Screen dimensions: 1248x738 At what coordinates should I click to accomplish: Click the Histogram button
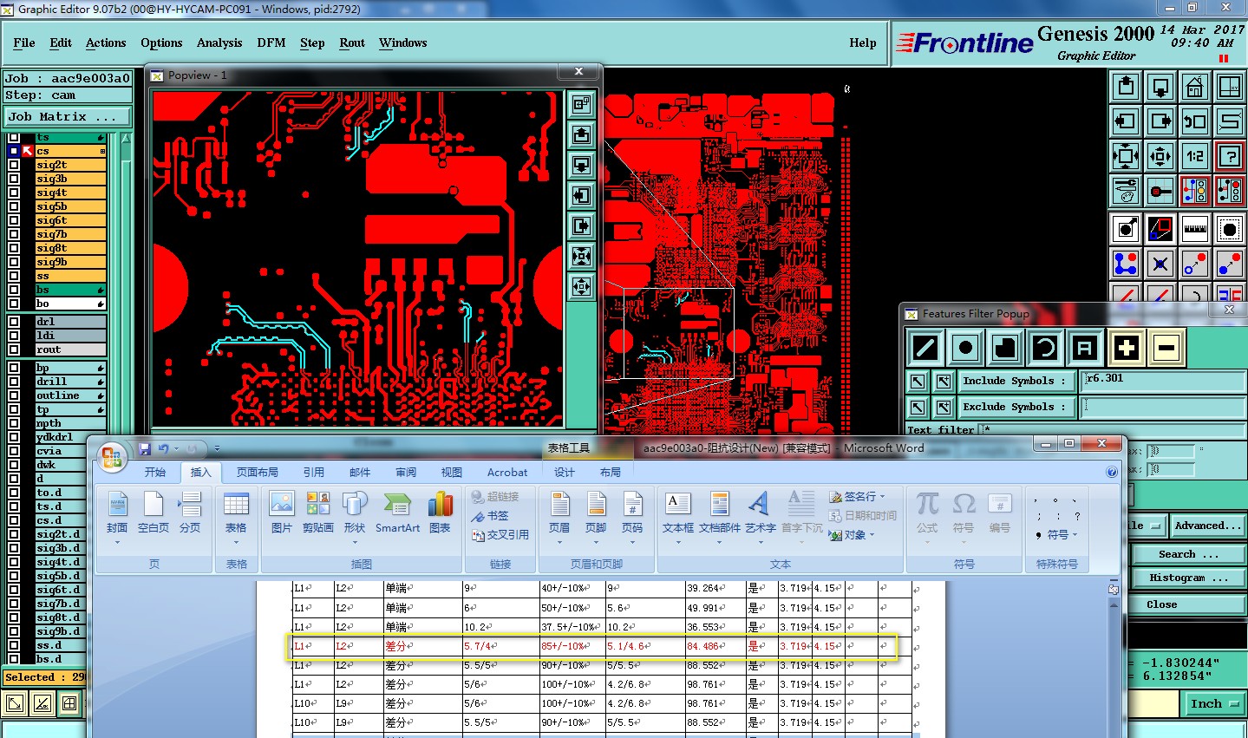(1188, 578)
